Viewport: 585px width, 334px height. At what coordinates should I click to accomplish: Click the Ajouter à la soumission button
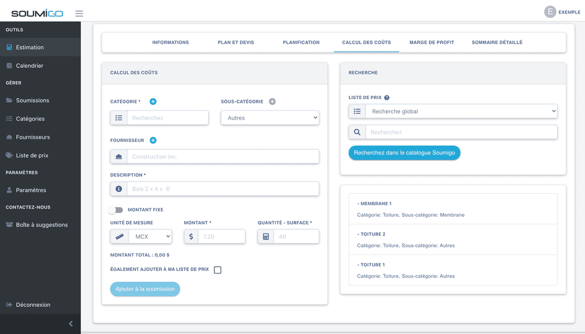[145, 289]
